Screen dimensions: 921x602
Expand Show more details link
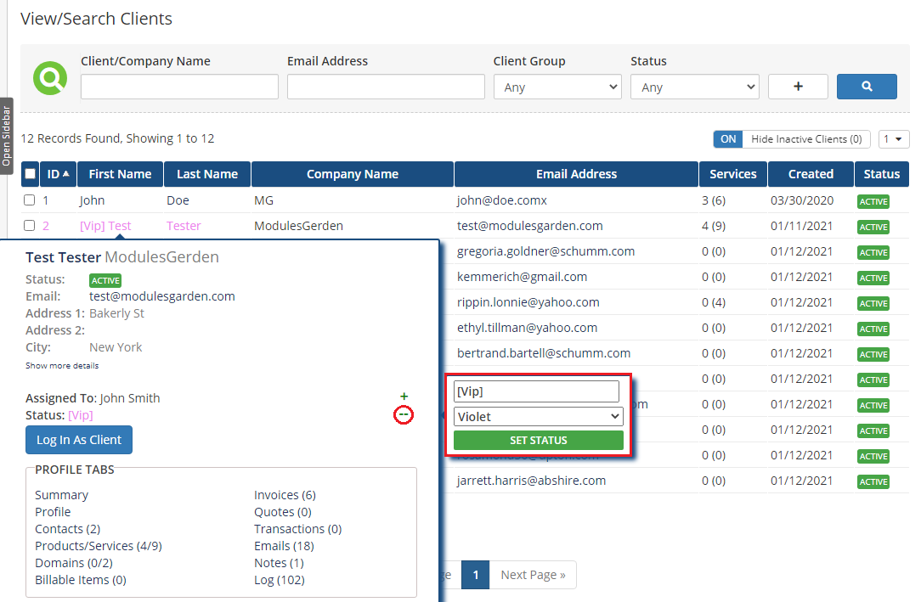coord(62,366)
